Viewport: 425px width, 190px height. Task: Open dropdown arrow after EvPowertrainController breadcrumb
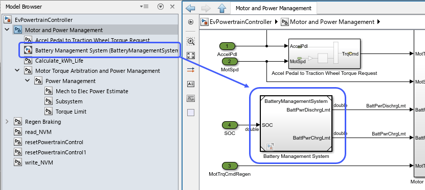click(x=276, y=22)
